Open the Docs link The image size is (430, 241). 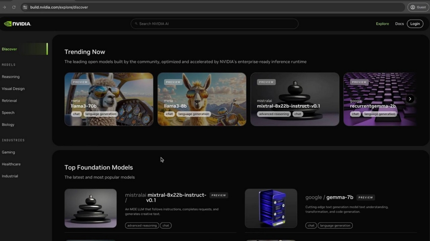tap(399, 24)
